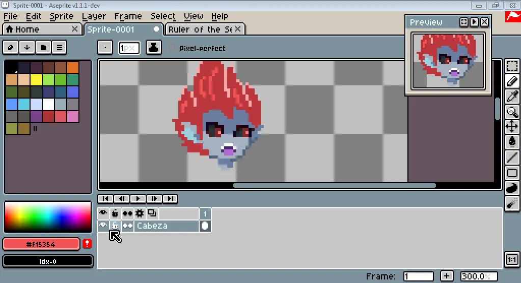Click the palette edit pencil button

point(11,47)
